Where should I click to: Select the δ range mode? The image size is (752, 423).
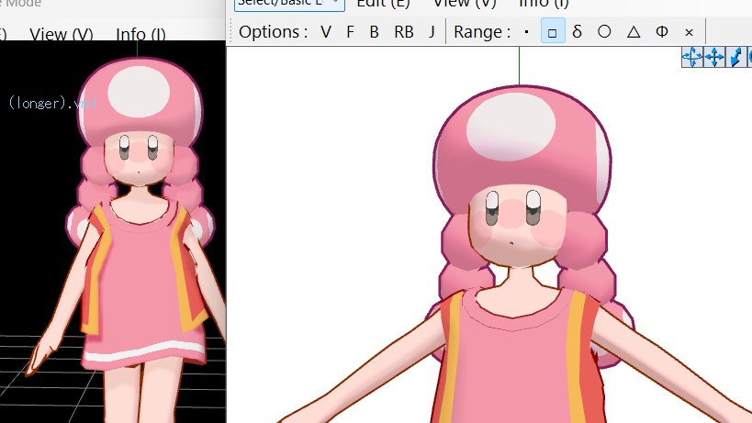point(578,32)
